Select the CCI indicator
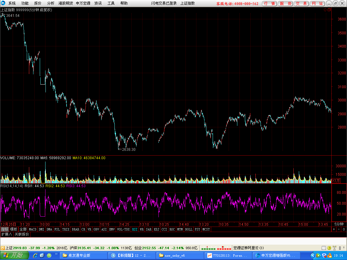Image resolution: width=347 pixels, height=260 pixels. point(164,229)
